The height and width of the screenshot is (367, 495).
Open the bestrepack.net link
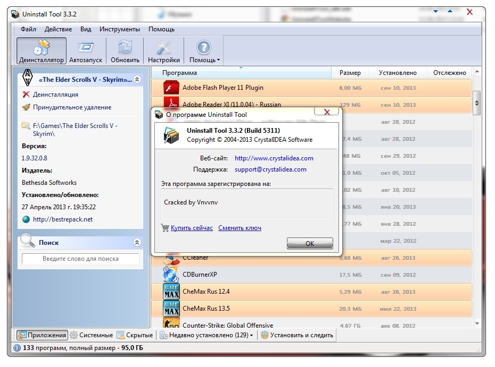[x=63, y=219]
